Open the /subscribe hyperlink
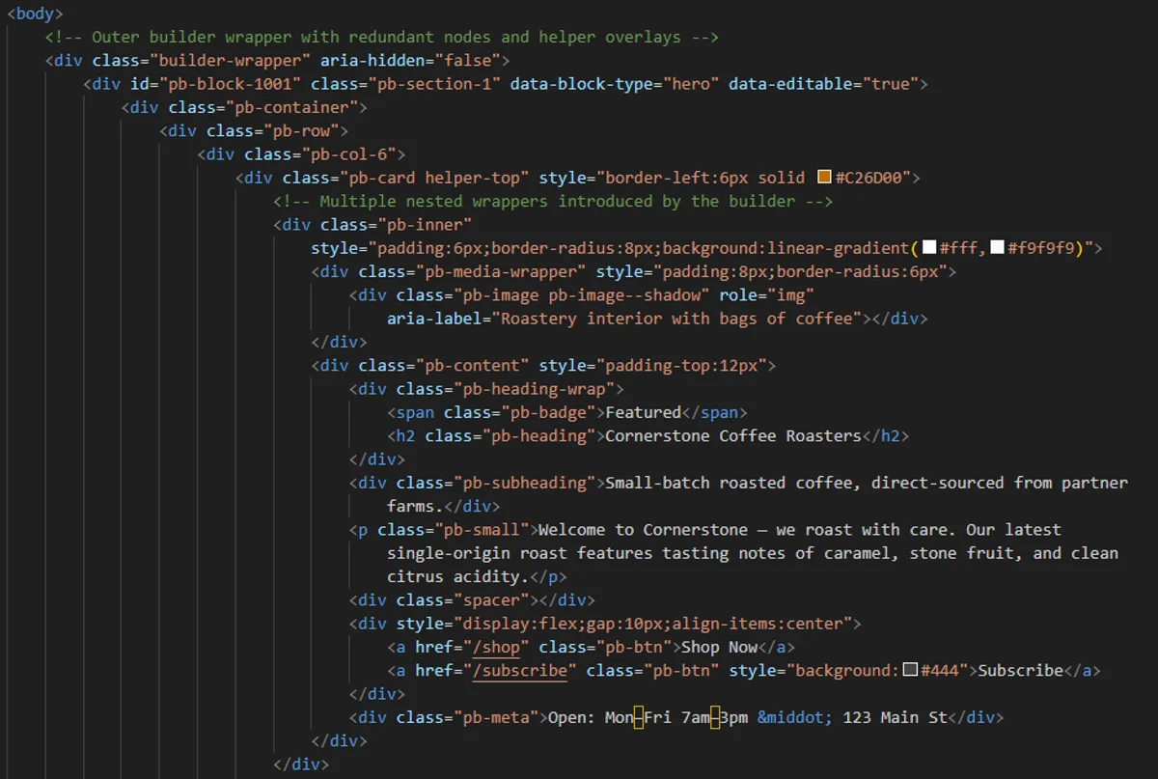The width and height of the screenshot is (1158, 779). [519, 670]
